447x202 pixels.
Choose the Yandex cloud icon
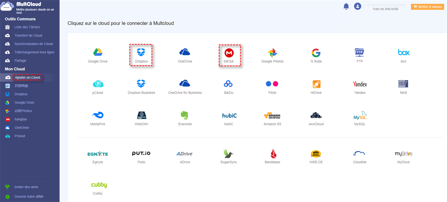coord(360,84)
